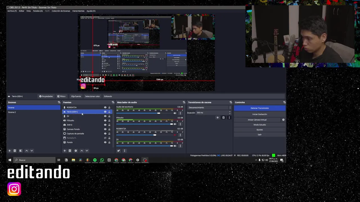Open WhatsApp from the taskbar
Viewport: 360px width, 202px height.
pos(102,160)
